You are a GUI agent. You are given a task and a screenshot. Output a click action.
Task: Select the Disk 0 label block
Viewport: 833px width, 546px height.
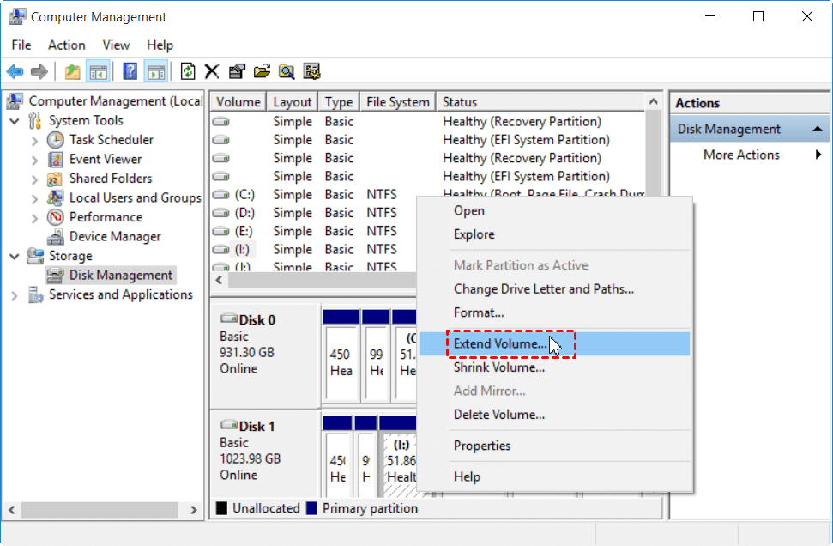click(x=265, y=355)
